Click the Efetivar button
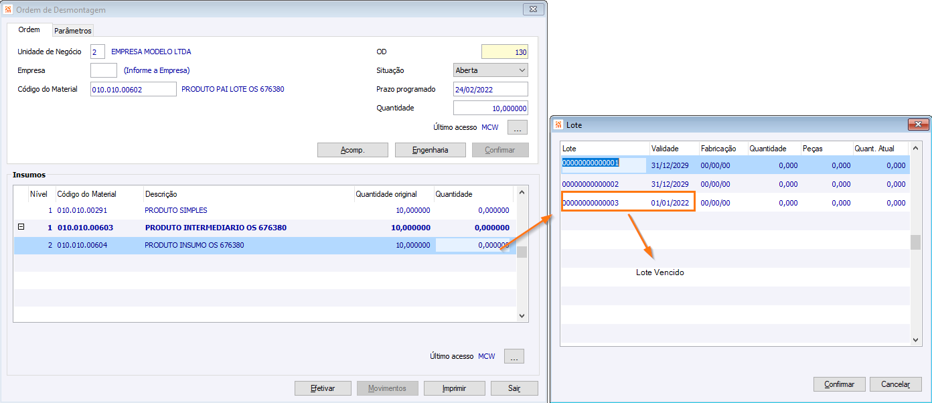 [323, 388]
